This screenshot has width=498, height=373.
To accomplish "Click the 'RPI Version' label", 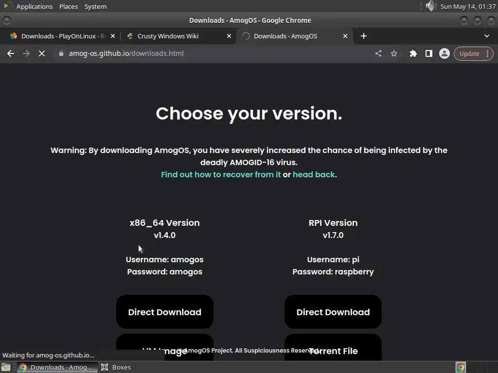I will [333, 222].
